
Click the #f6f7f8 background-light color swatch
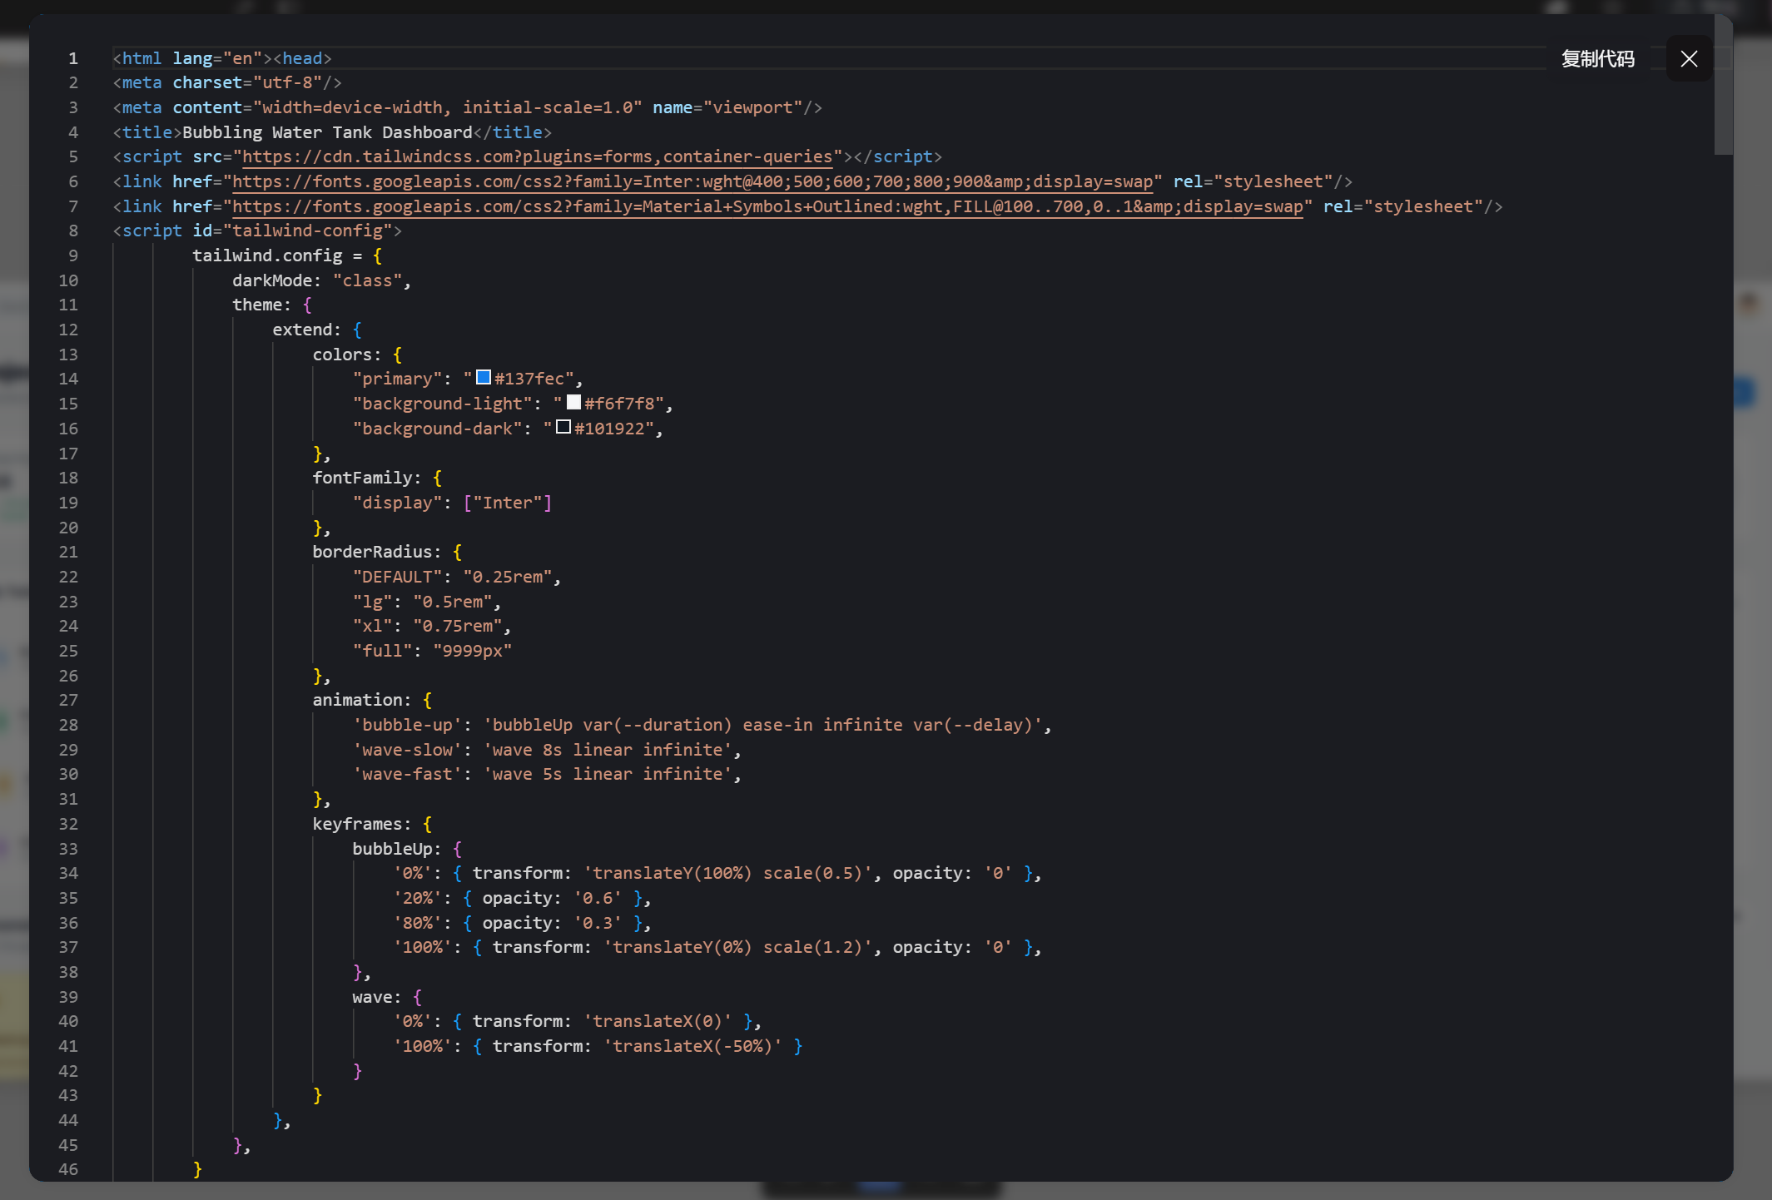573,403
